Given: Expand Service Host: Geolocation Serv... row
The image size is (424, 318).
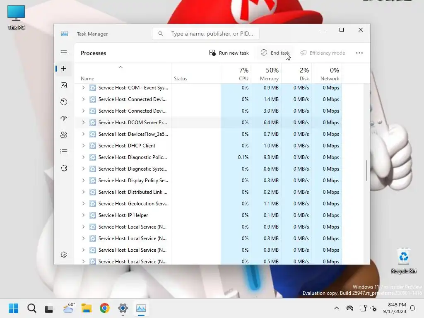Looking at the screenshot, I should 83,204.
